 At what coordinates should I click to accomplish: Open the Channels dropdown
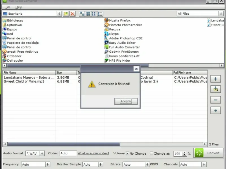click(x=204, y=164)
